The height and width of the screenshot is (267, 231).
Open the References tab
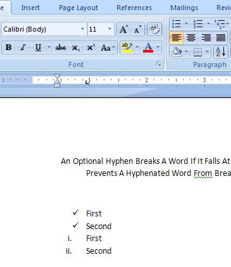[x=134, y=8]
